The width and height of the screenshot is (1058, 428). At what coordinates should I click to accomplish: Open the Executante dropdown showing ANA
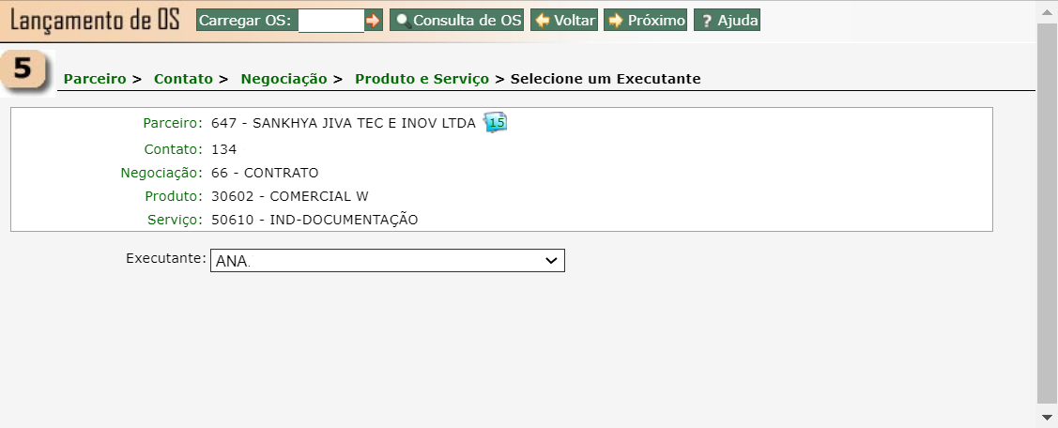point(388,261)
